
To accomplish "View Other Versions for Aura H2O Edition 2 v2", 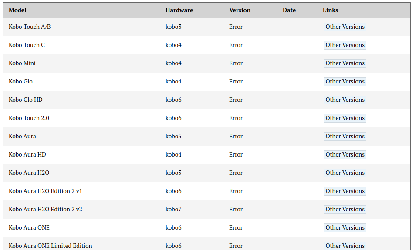I will pos(345,210).
